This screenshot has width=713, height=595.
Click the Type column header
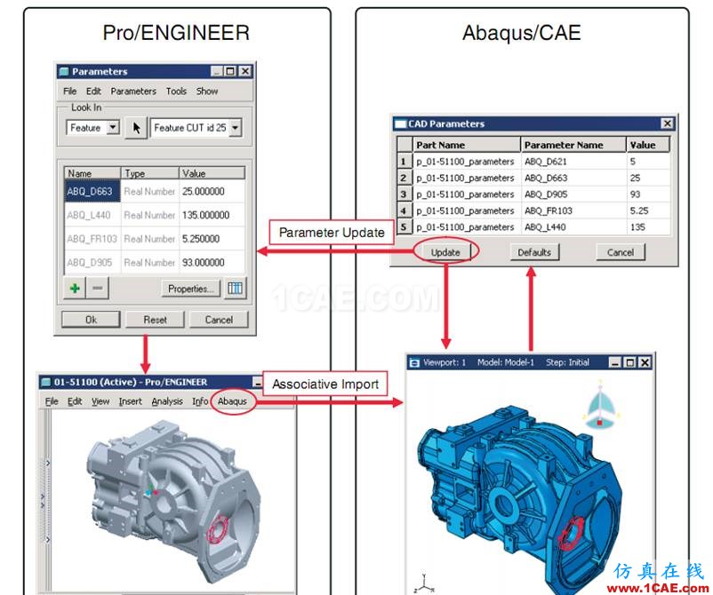point(150,173)
